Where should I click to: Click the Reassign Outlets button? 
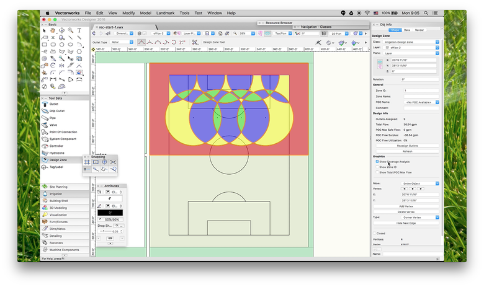pyautogui.click(x=408, y=145)
